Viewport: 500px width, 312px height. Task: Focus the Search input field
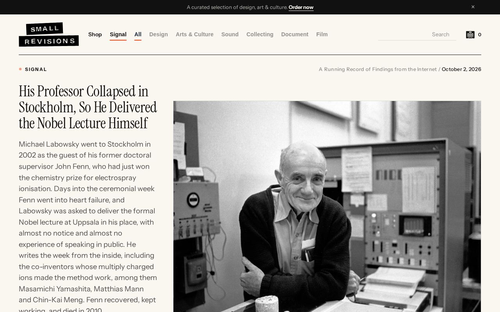pos(417,34)
